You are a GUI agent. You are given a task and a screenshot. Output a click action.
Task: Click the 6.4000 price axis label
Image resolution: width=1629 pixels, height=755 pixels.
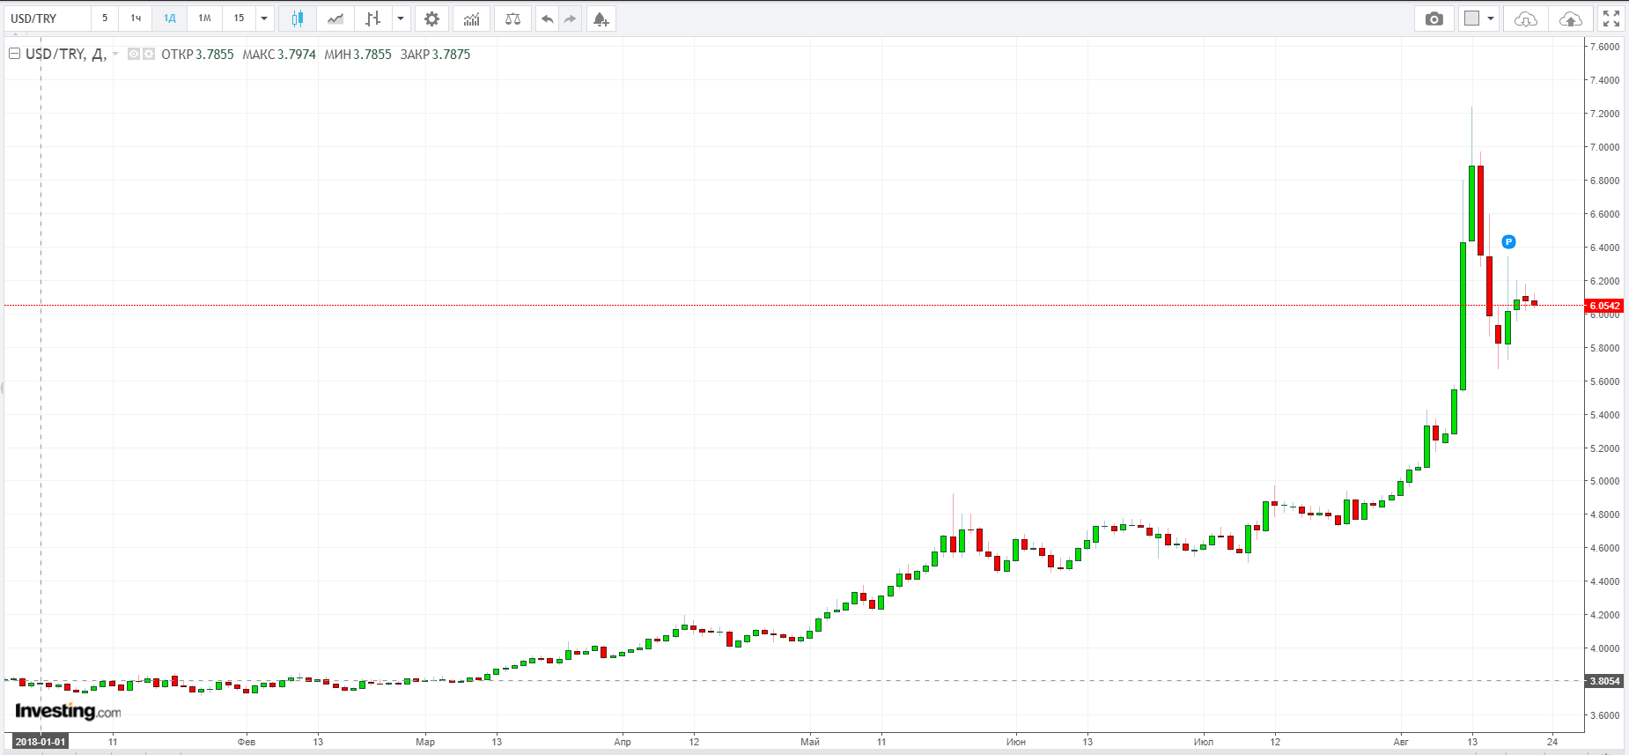coord(1604,248)
